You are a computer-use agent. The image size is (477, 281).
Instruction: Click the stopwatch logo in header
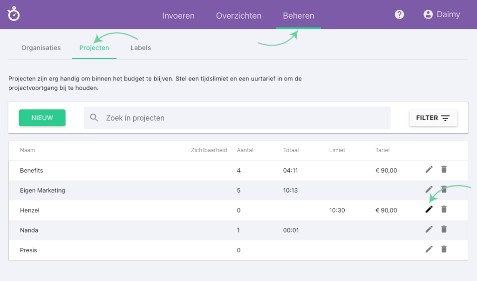tap(14, 14)
